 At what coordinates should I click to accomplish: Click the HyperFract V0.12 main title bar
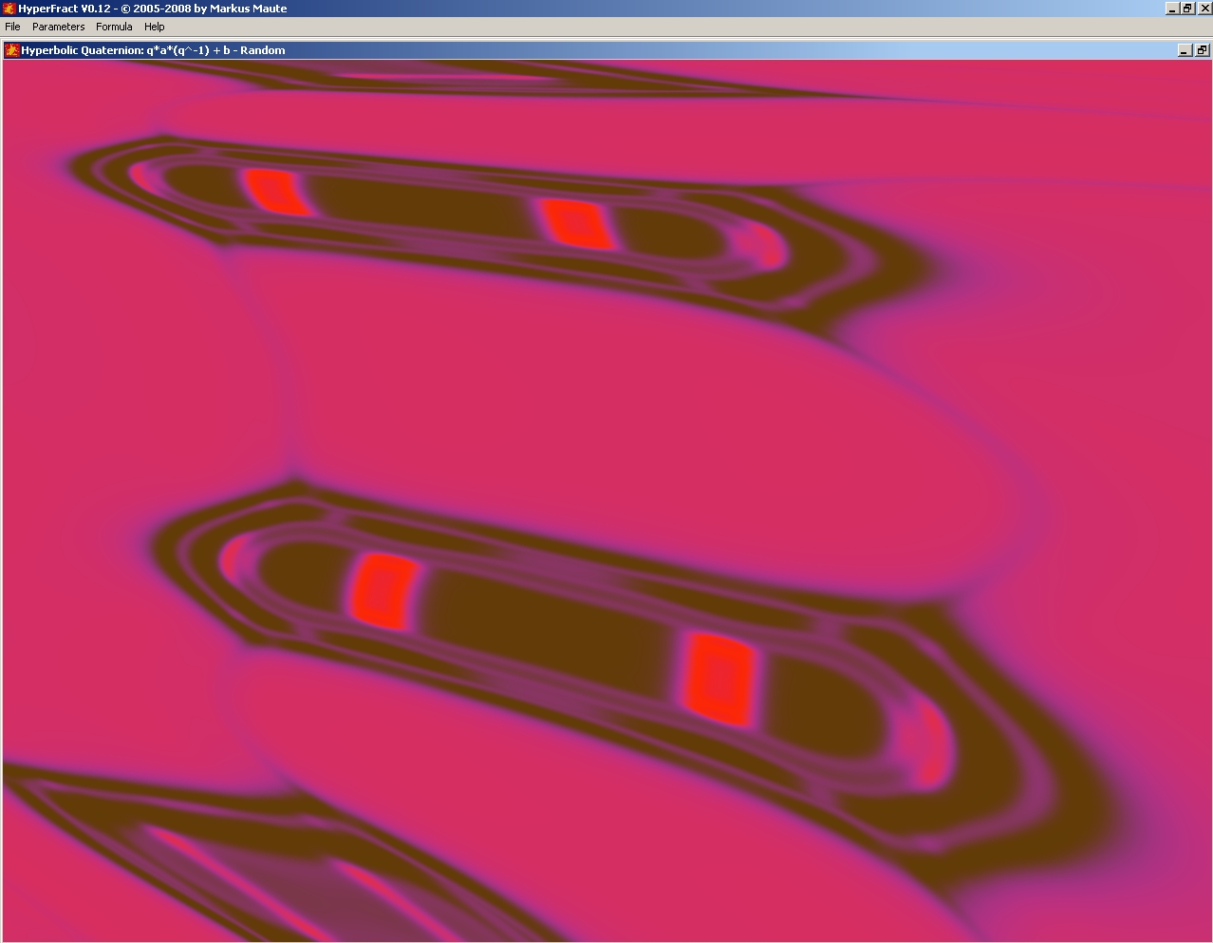569,9
